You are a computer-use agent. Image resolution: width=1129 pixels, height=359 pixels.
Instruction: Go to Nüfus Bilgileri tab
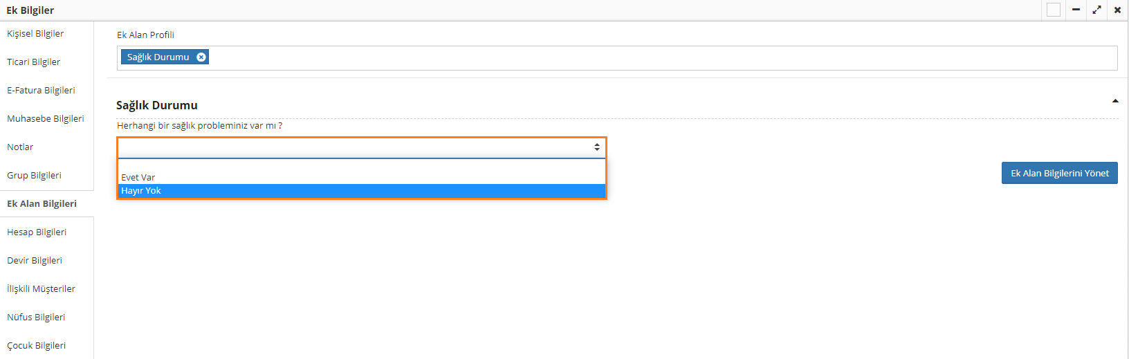click(x=36, y=317)
